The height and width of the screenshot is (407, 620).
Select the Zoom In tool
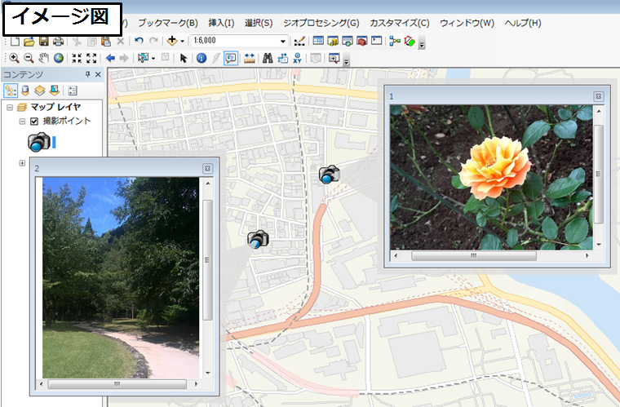click(14, 59)
